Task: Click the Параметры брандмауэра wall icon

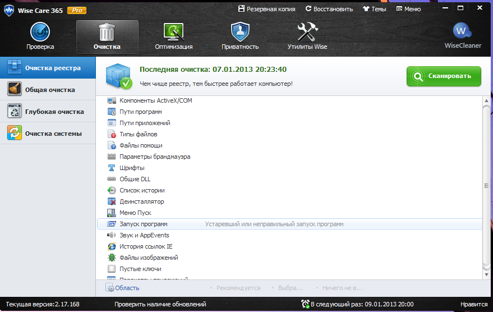Action: click(x=112, y=157)
